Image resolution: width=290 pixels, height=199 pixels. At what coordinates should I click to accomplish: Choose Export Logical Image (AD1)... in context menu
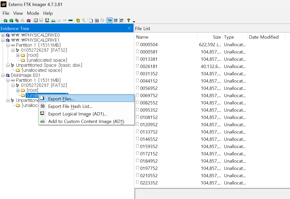point(86,114)
